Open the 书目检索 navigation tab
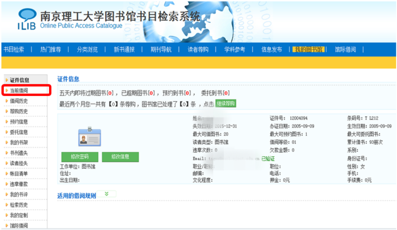Image resolution: width=397 pixels, height=230 pixels. pos(14,49)
